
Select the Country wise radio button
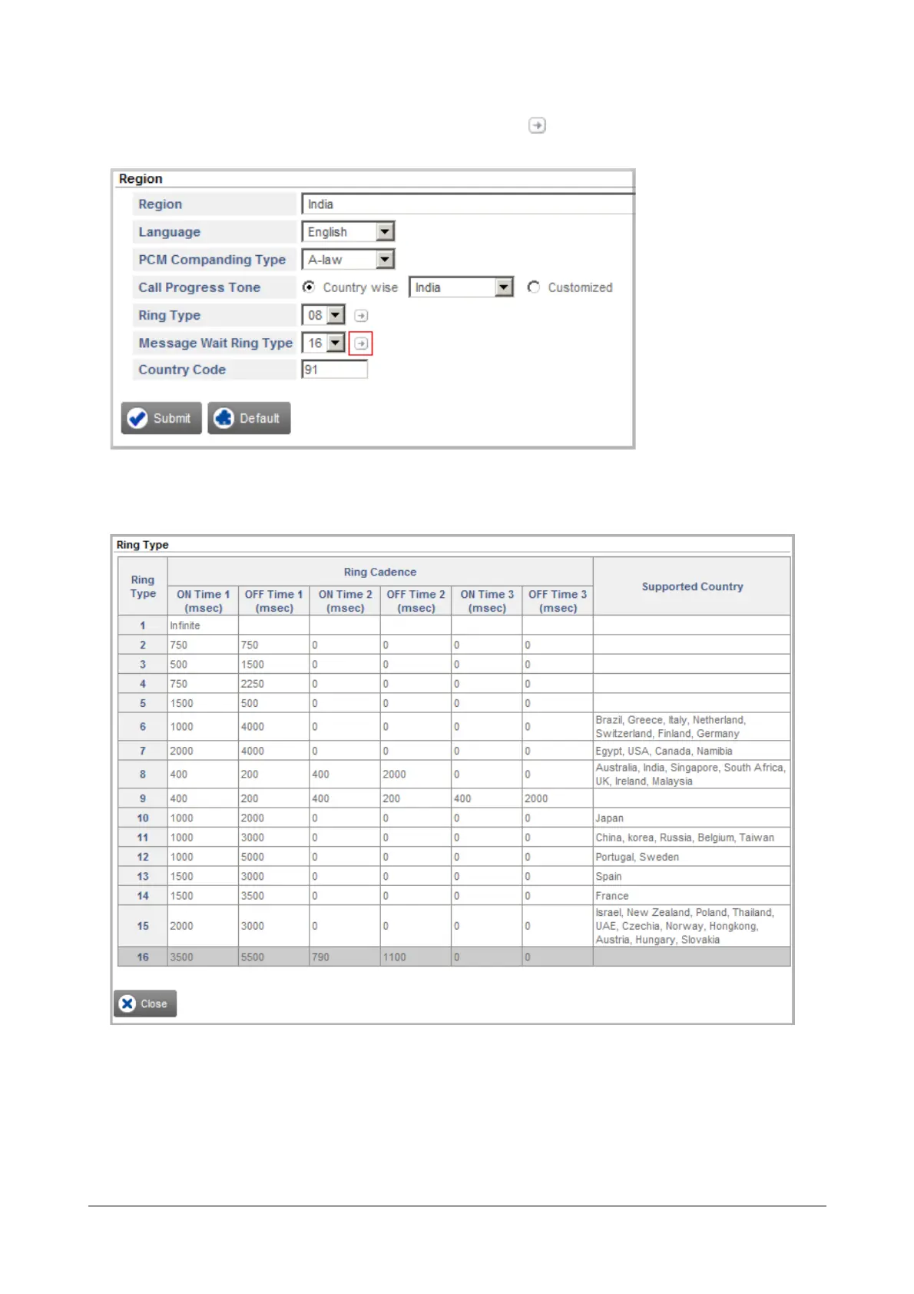[309, 287]
